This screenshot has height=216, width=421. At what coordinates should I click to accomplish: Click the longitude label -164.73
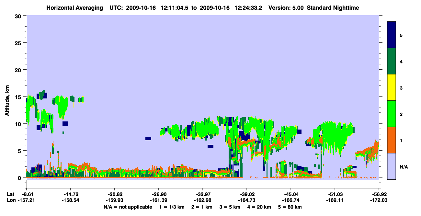coord(247,200)
